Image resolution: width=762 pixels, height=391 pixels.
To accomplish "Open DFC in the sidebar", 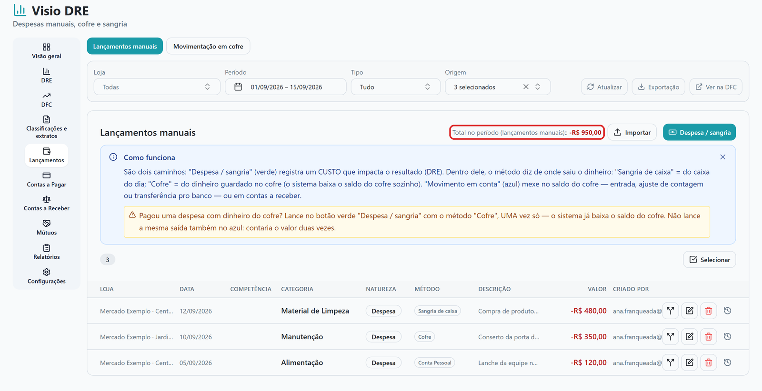I will click(x=47, y=99).
